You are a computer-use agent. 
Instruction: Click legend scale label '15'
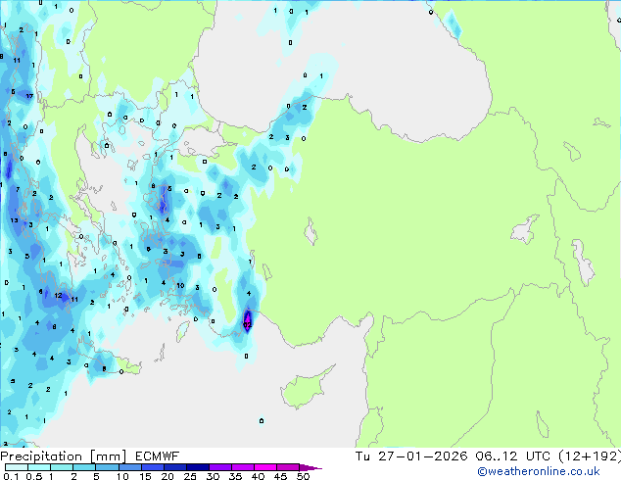[x=145, y=476]
